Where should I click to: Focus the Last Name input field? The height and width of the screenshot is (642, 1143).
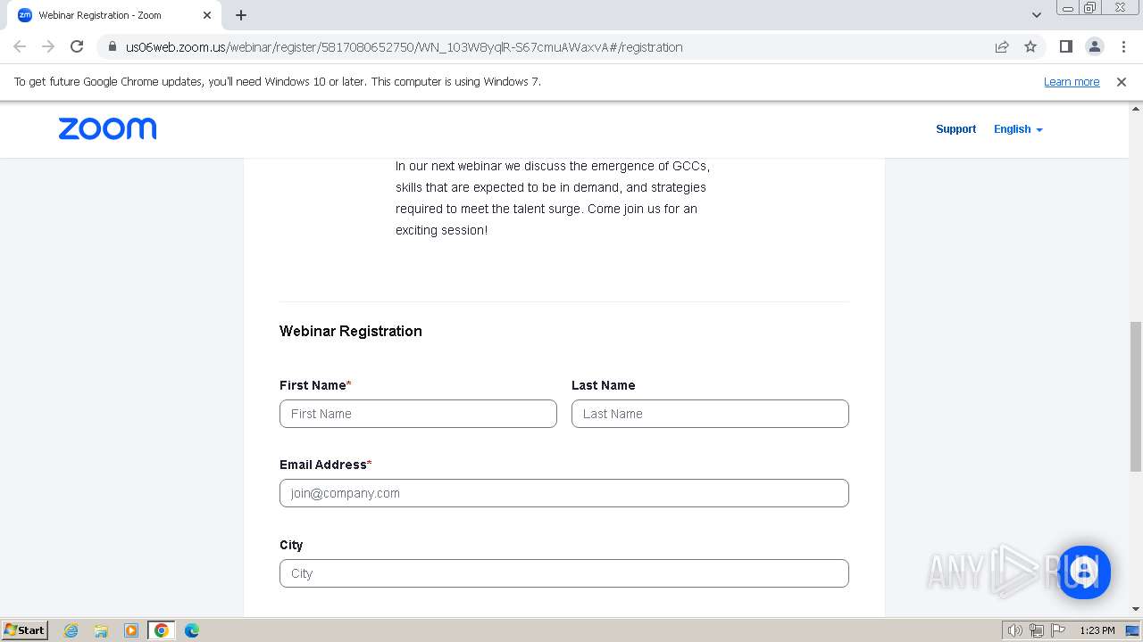coord(710,414)
